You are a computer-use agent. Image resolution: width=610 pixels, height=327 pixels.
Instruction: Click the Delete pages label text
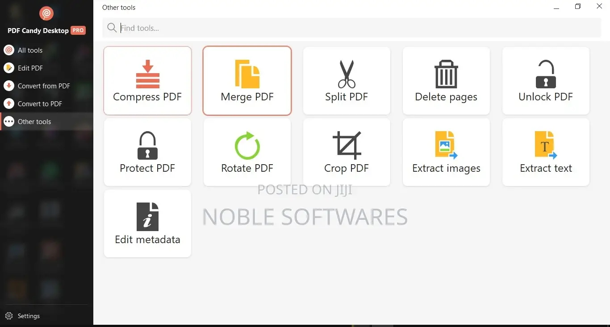click(x=446, y=97)
